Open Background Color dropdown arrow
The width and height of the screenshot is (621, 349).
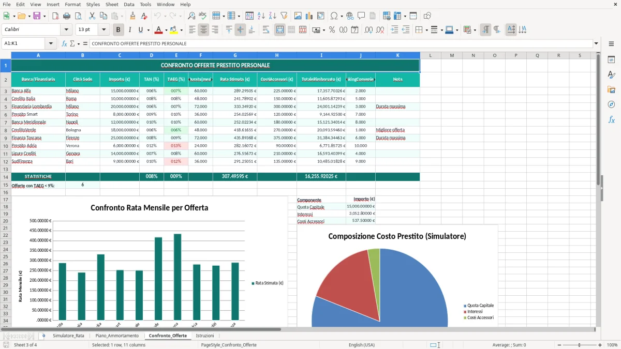coord(181,30)
